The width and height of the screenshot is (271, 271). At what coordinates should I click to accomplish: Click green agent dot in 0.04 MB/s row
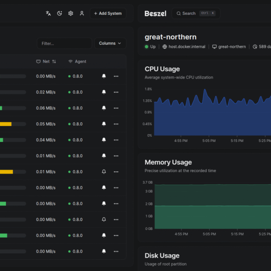pos(70,140)
